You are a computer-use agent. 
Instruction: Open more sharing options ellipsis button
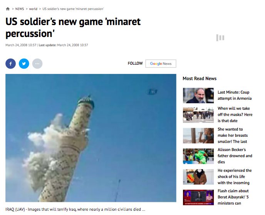point(37,64)
